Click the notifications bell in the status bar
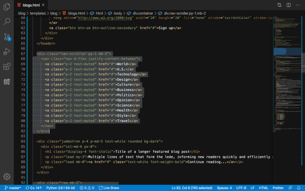The height and width of the screenshot is (191, 305). pos(299,188)
